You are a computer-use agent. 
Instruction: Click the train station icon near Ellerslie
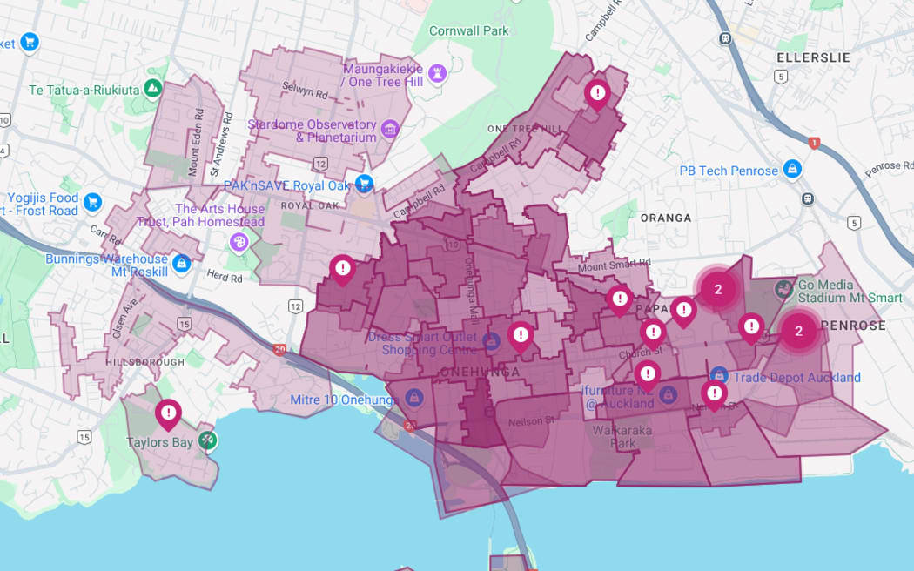[725, 38]
